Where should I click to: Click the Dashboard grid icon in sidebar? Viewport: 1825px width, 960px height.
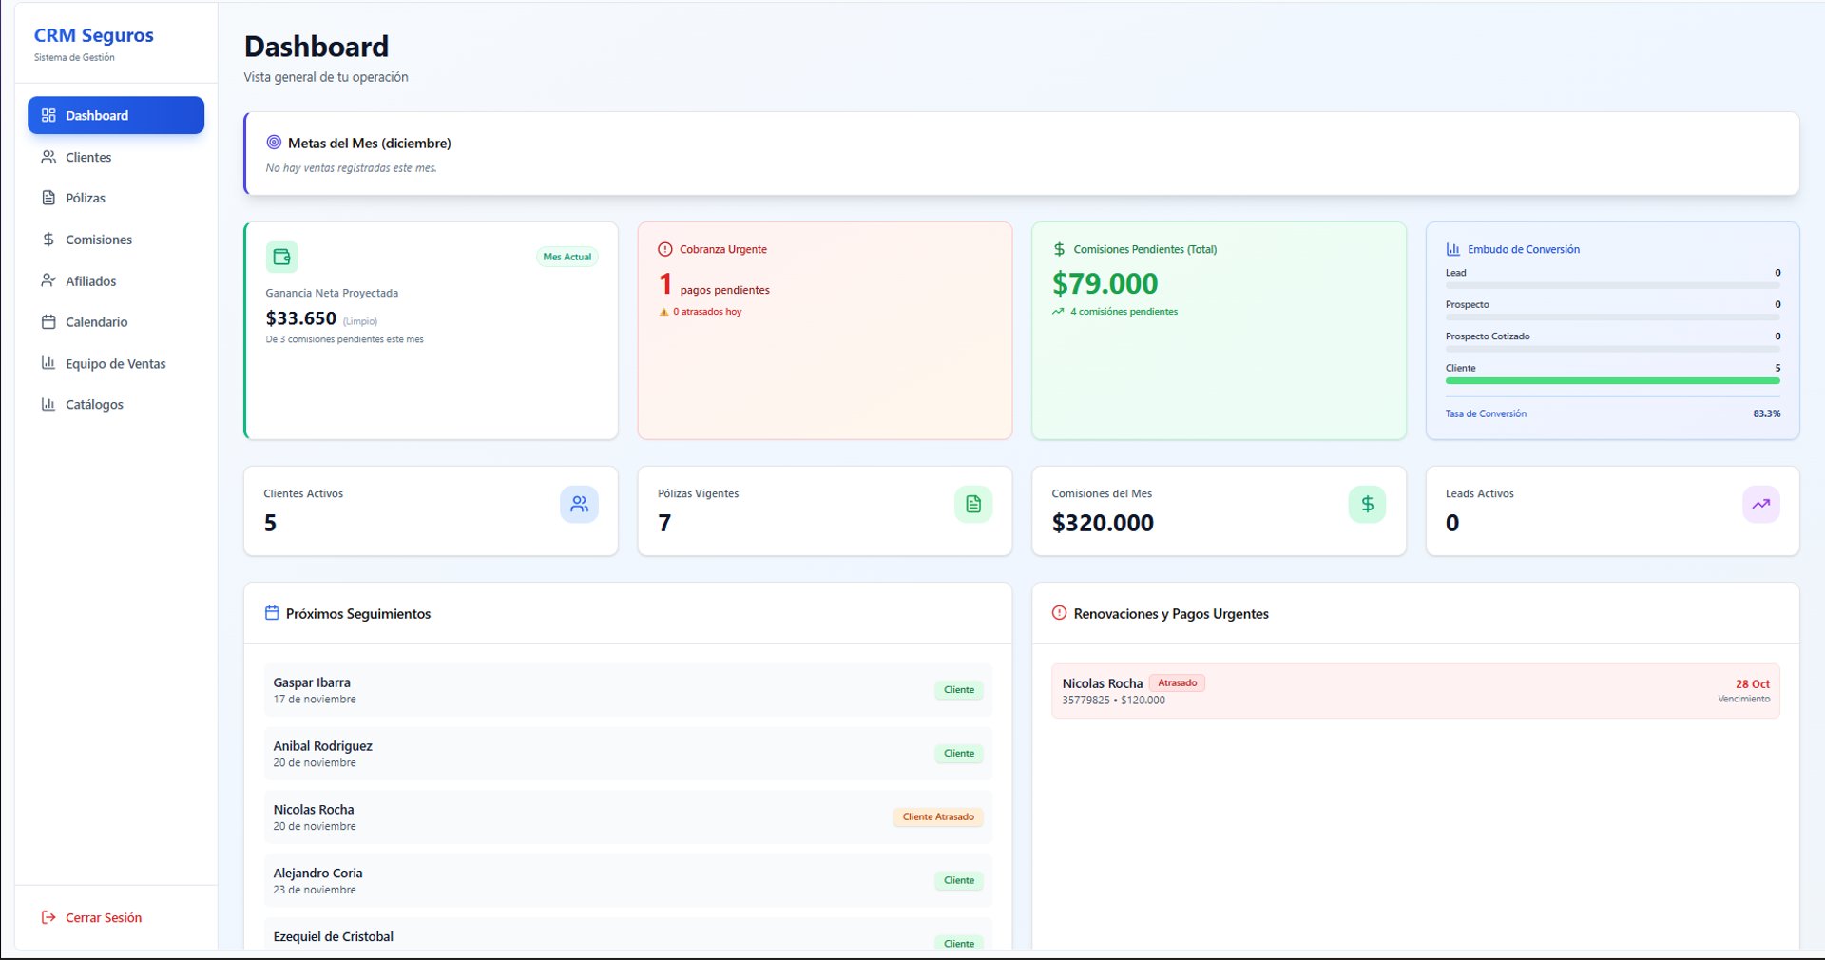(x=48, y=115)
